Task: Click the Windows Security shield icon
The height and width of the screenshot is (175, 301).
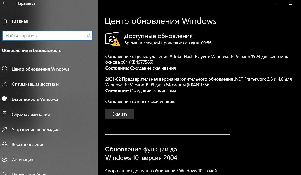Action: pos(4,99)
